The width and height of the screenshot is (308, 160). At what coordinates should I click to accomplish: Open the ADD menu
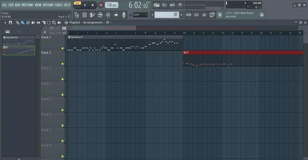coord(17,5)
